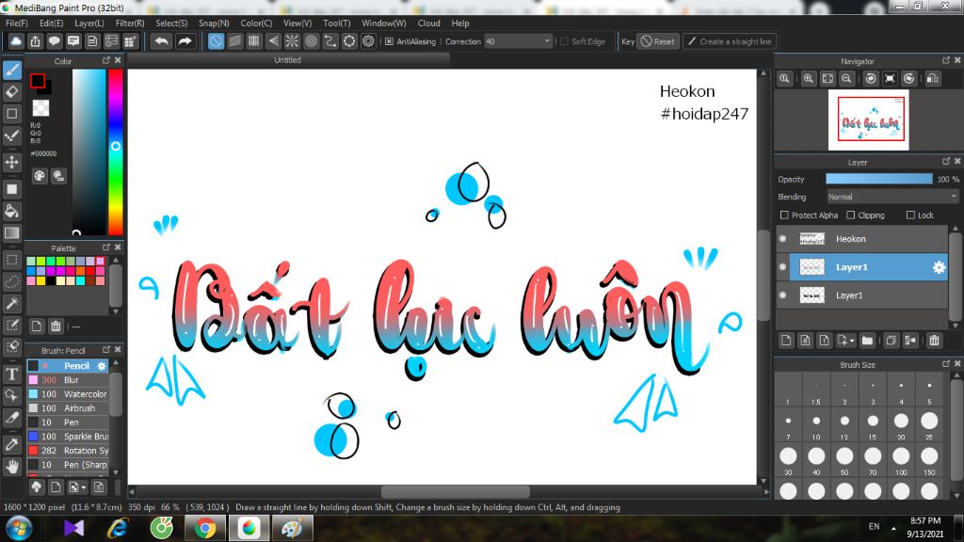Select the Hand tool
The image size is (964, 542).
click(11, 467)
